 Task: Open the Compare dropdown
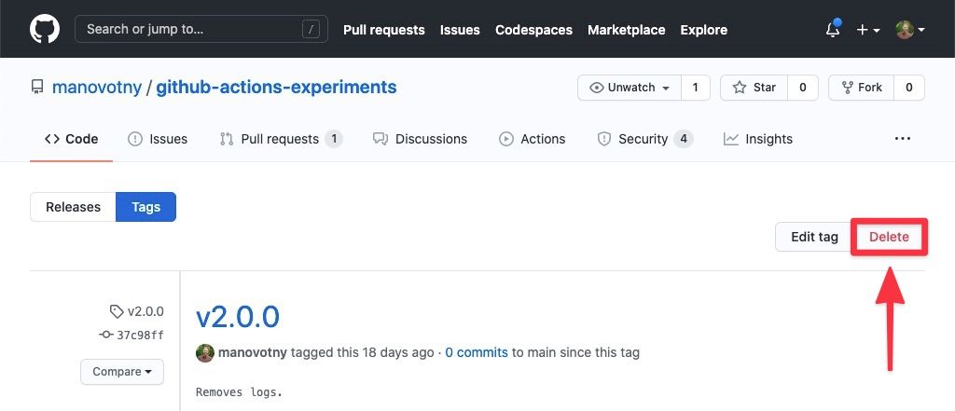point(122,372)
